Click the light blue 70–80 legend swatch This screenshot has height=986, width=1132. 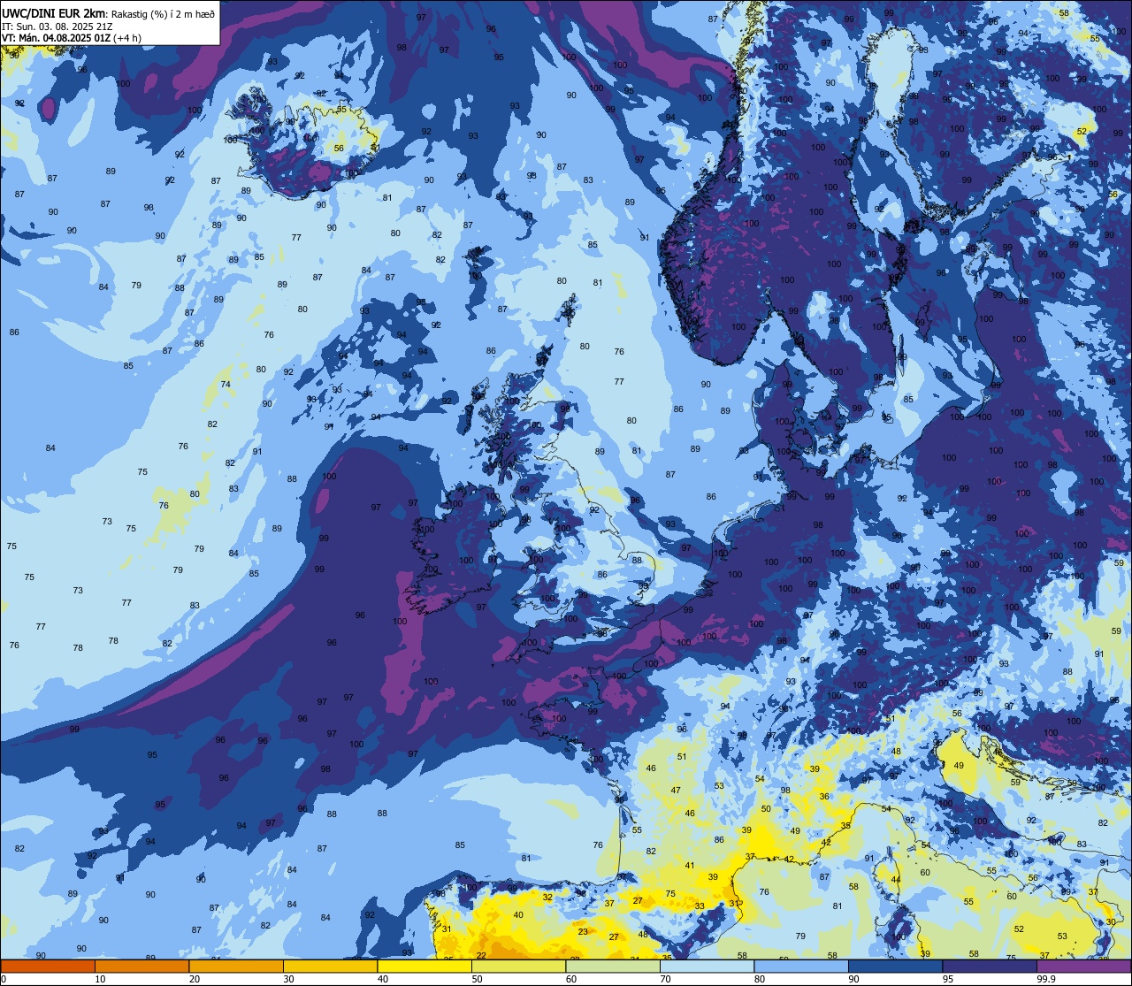pyautogui.click(x=707, y=966)
